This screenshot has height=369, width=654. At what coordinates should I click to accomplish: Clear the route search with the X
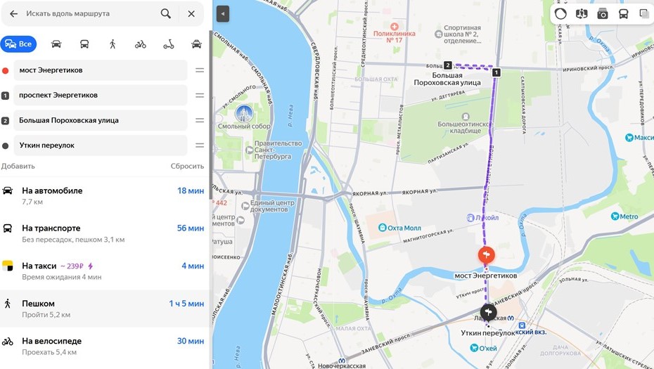(191, 14)
